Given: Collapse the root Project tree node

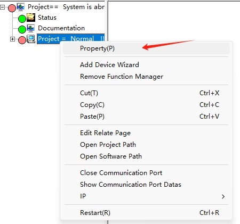Looking at the screenshot, I should click(2, 7).
